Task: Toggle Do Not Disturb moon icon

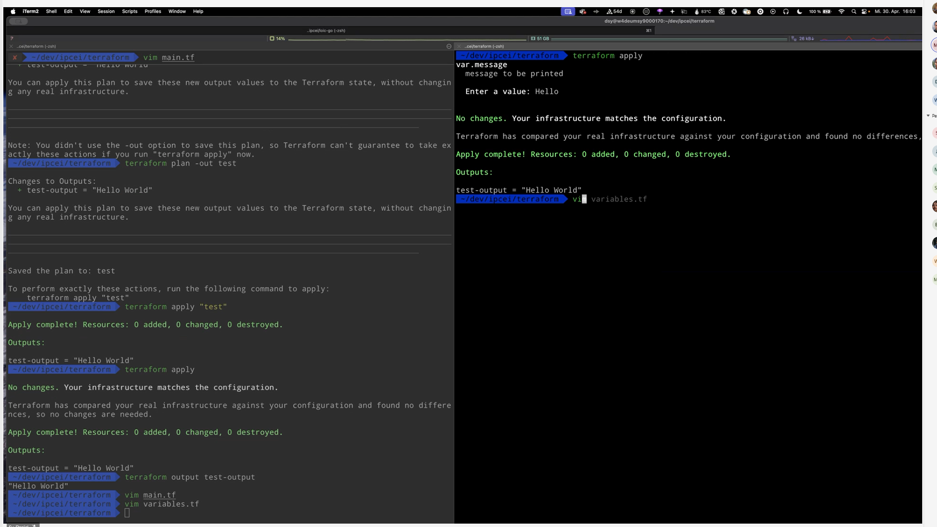Action: [x=799, y=11]
